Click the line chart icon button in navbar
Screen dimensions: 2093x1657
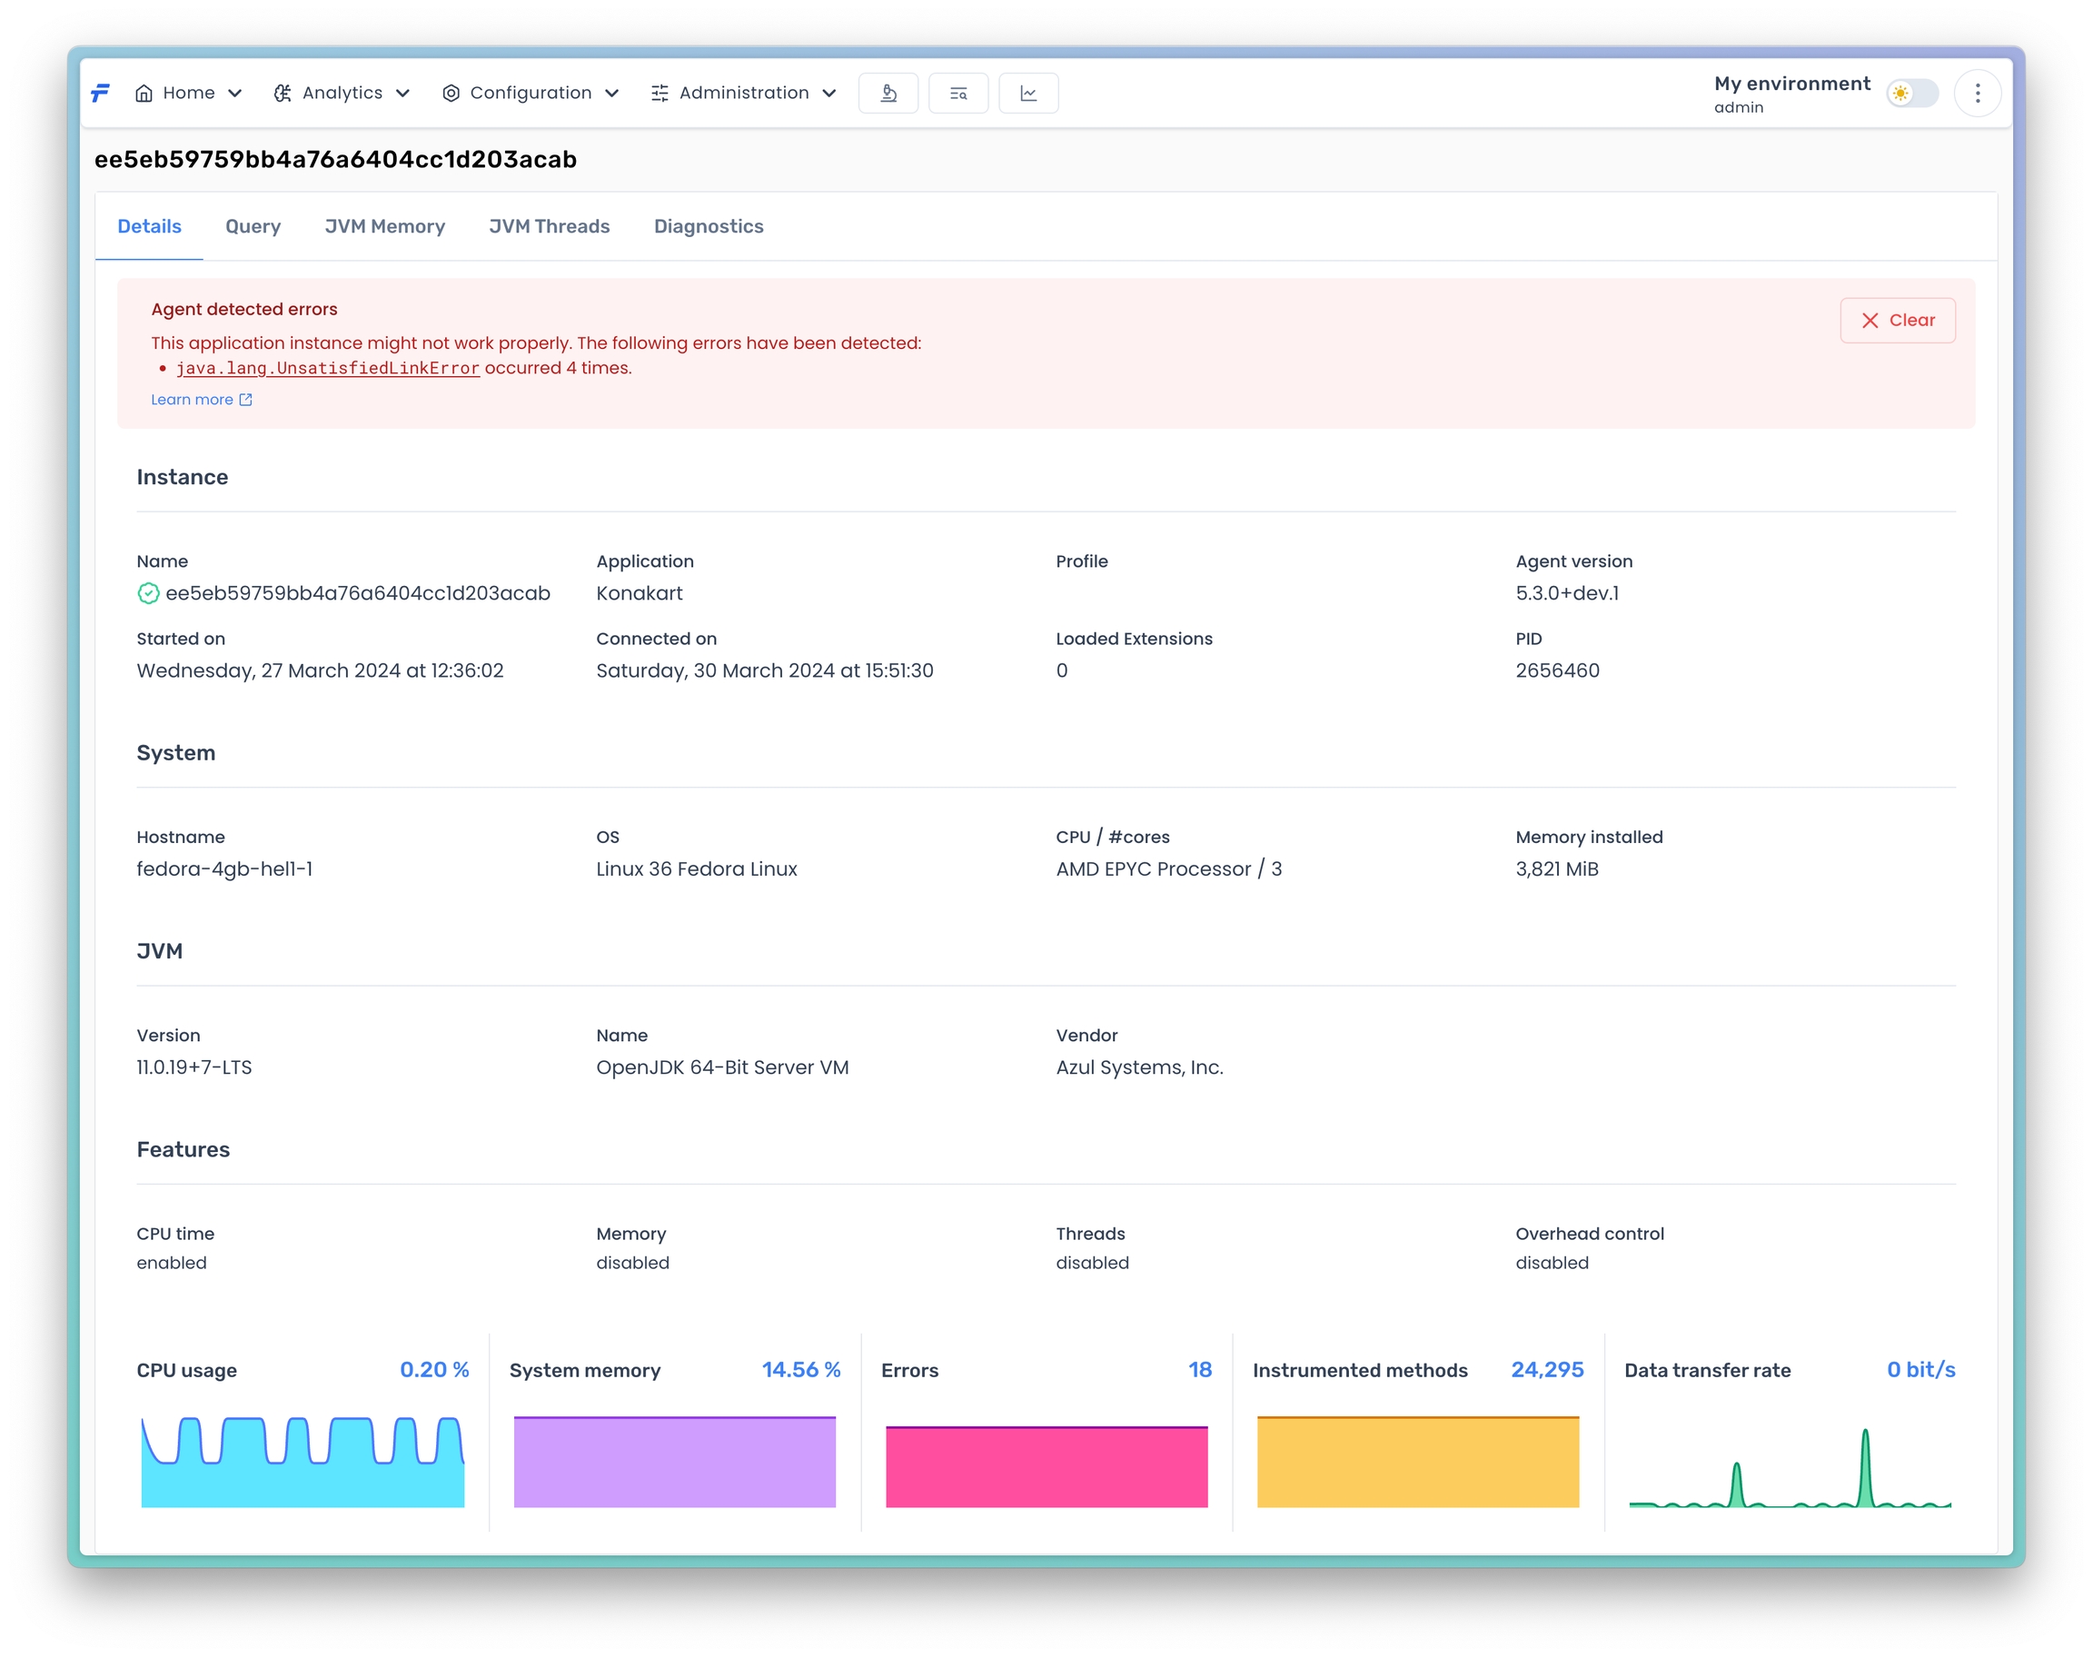coord(1028,94)
